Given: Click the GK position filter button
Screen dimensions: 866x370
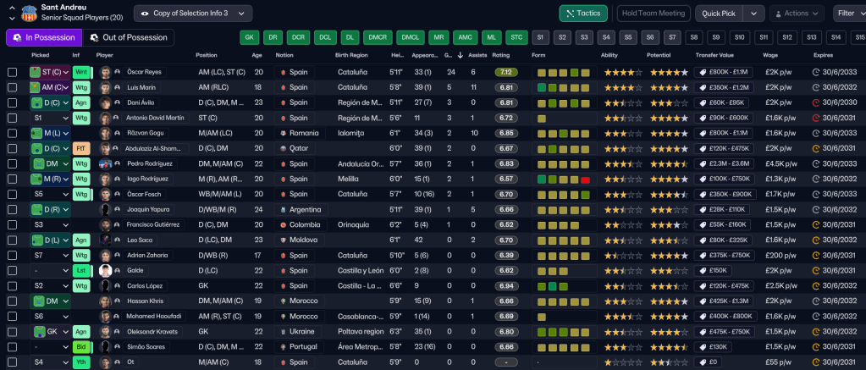Looking at the screenshot, I should pos(249,37).
